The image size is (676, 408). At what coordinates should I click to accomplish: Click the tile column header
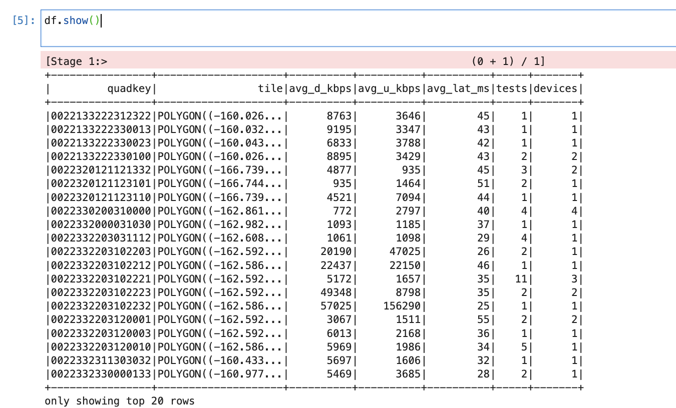270,88
